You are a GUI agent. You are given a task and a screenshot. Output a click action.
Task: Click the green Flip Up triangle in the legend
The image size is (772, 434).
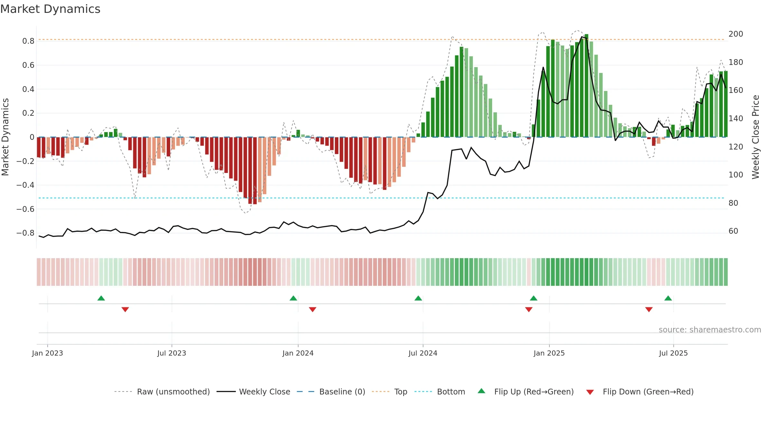tap(482, 391)
